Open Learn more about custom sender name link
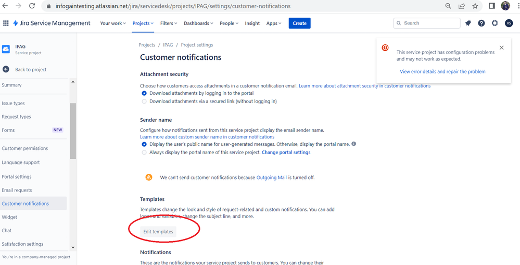 [x=207, y=136]
